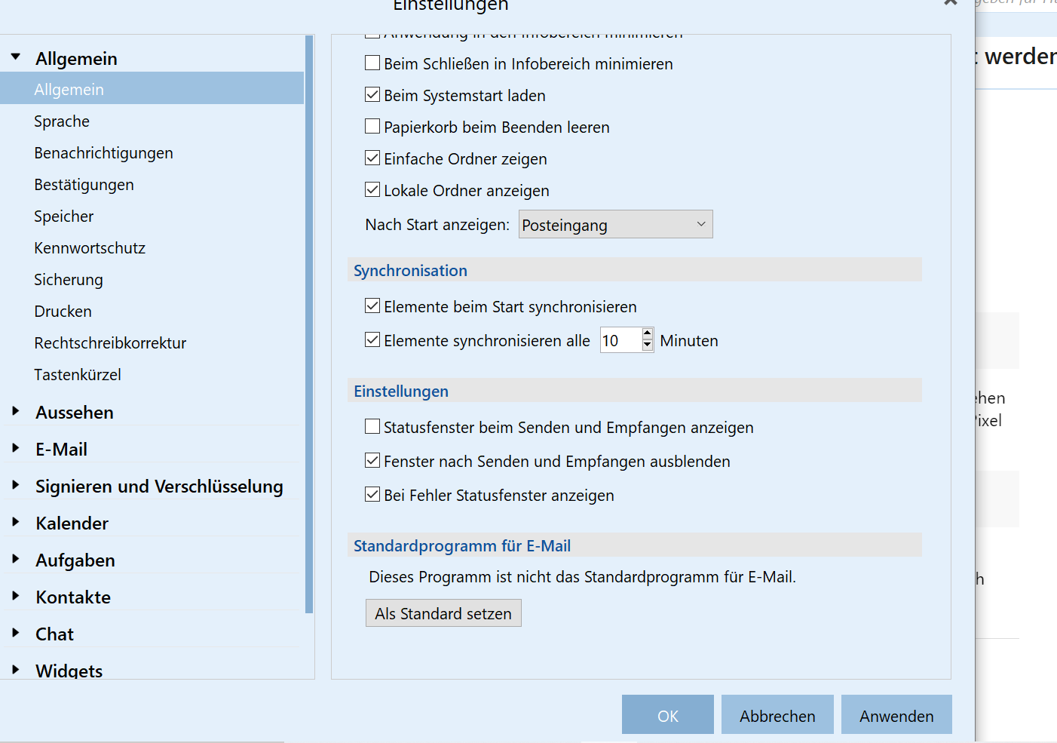Click the sidebar vertical scrollbar
The height and width of the screenshot is (743, 1057).
(309, 324)
